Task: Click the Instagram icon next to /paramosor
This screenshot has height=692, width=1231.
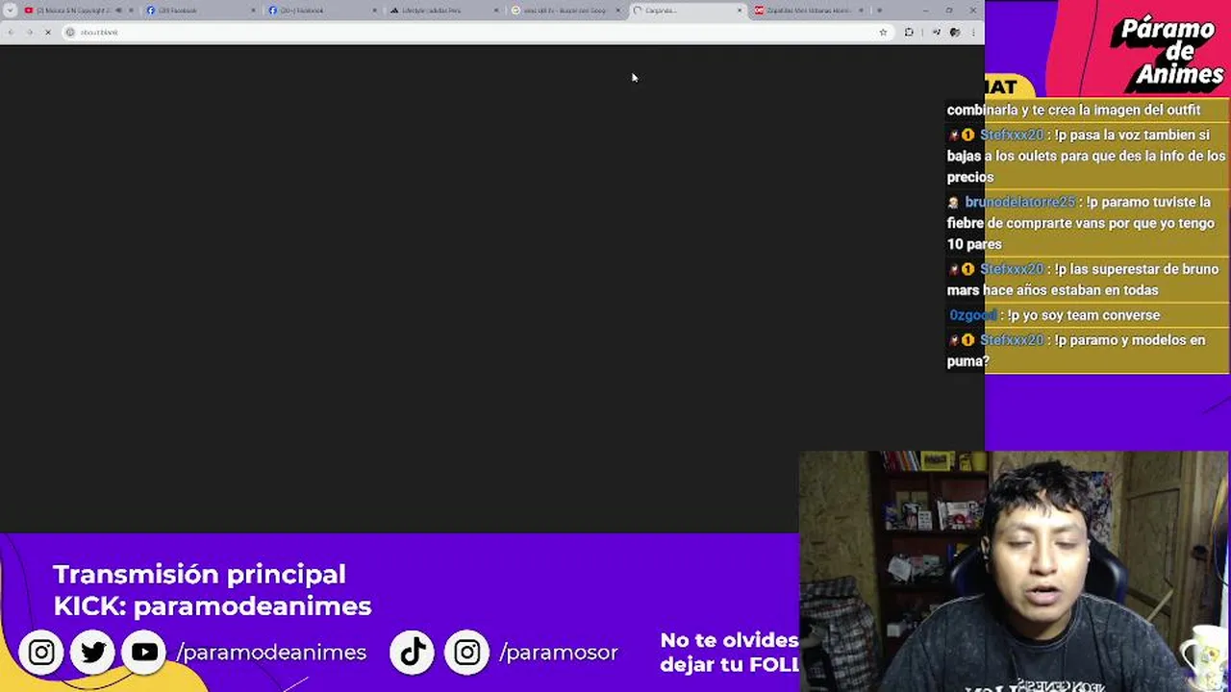Action: coord(467,653)
